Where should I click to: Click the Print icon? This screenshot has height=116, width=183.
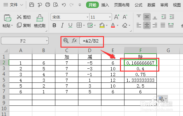point(48,5)
